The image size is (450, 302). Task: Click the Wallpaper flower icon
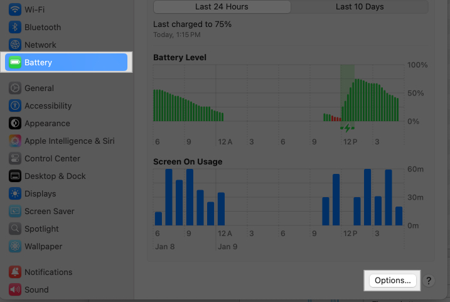coord(15,246)
